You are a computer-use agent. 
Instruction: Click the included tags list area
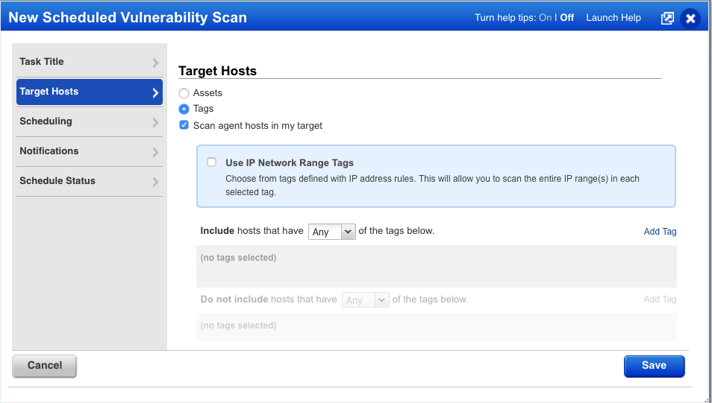click(437, 267)
